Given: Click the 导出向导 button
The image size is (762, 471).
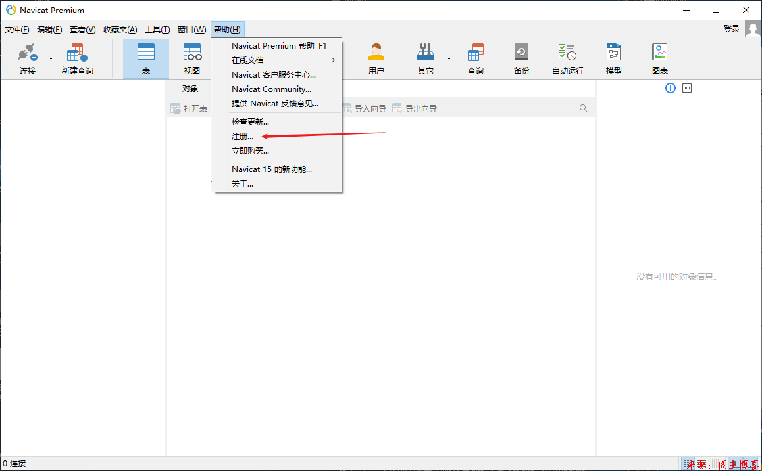Looking at the screenshot, I should [x=415, y=108].
